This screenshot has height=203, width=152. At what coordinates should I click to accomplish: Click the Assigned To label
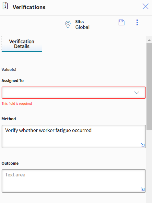pyautogui.click(x=13, y=81)
